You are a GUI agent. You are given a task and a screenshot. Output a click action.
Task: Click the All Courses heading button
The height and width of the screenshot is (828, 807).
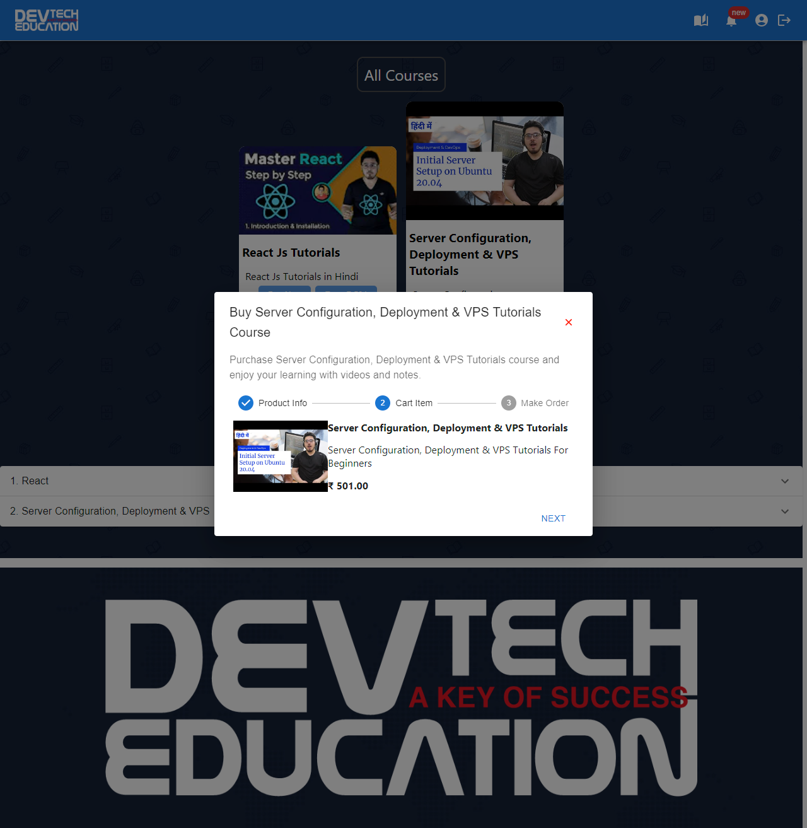coord(401,75)
